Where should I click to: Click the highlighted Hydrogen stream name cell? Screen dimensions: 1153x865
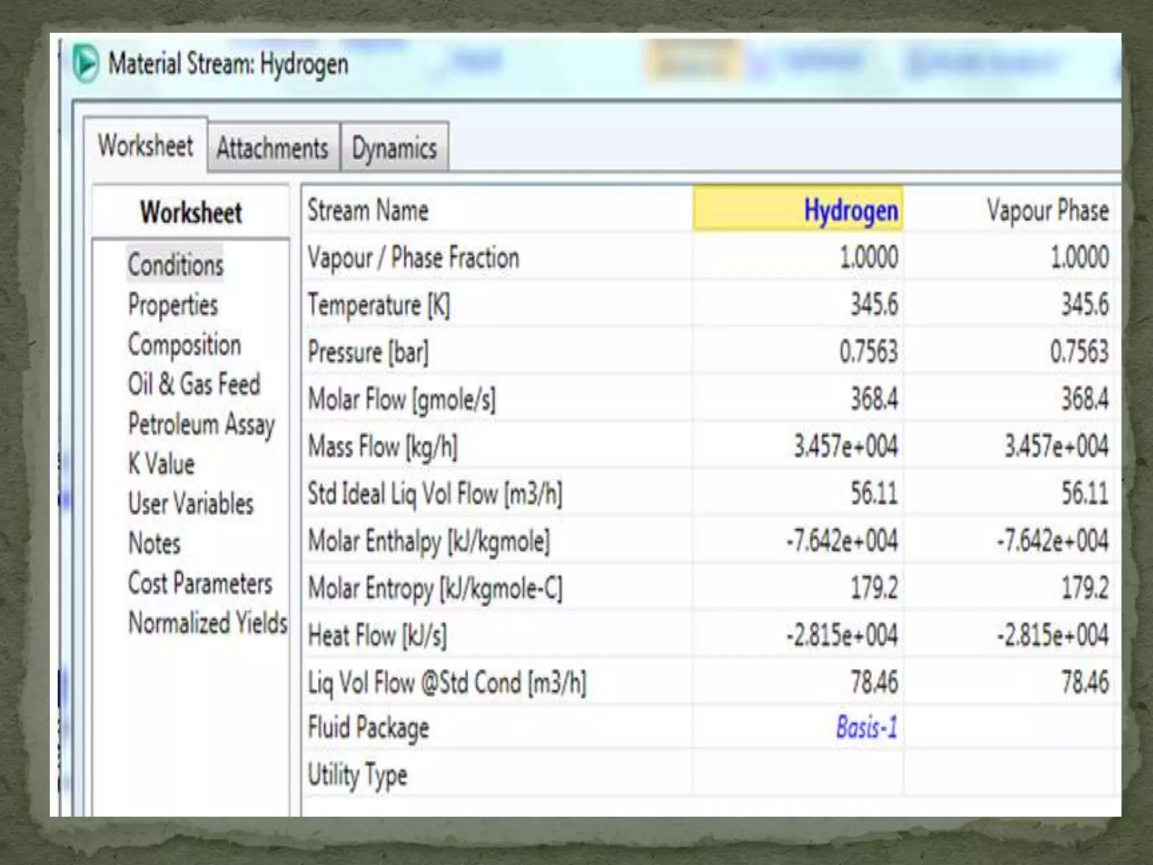click(798, 209)
